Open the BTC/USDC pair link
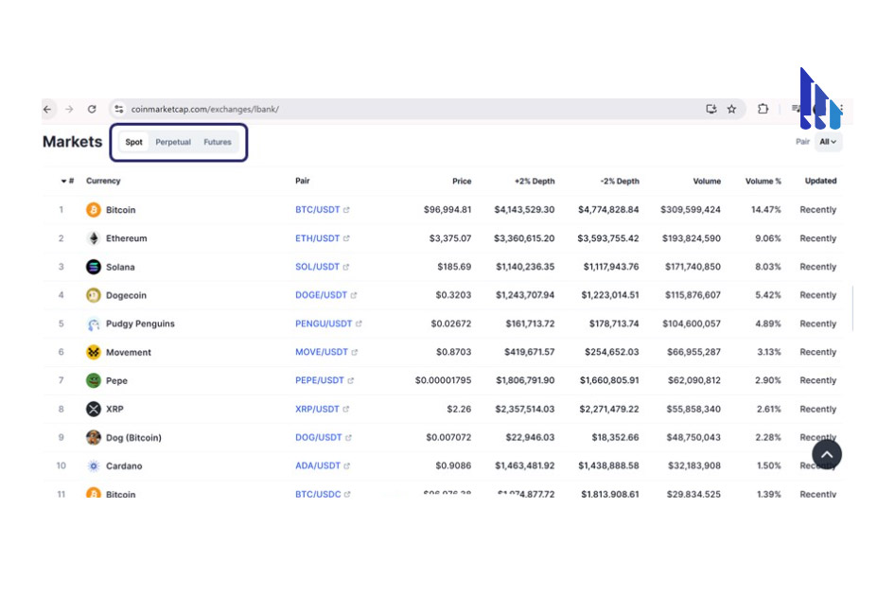This screenshot has height=596, width=895. click(318, 494)
